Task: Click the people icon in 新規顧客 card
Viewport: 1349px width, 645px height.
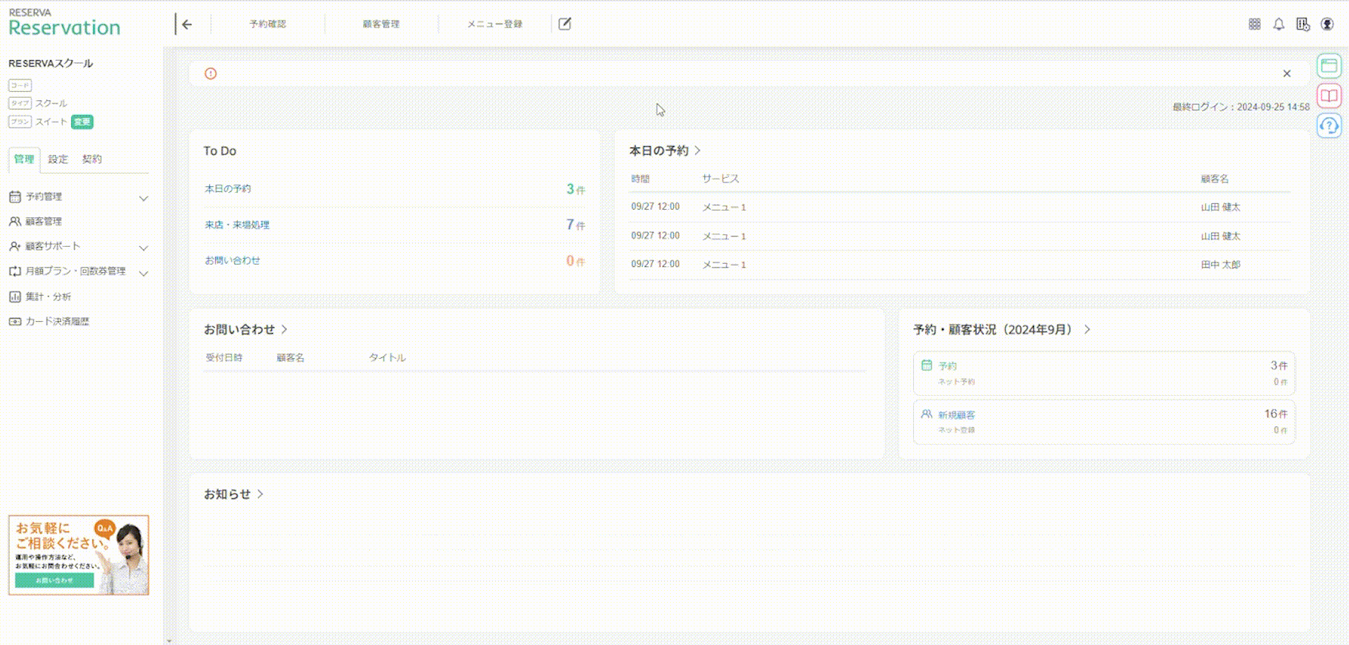Action: point(927,414)
